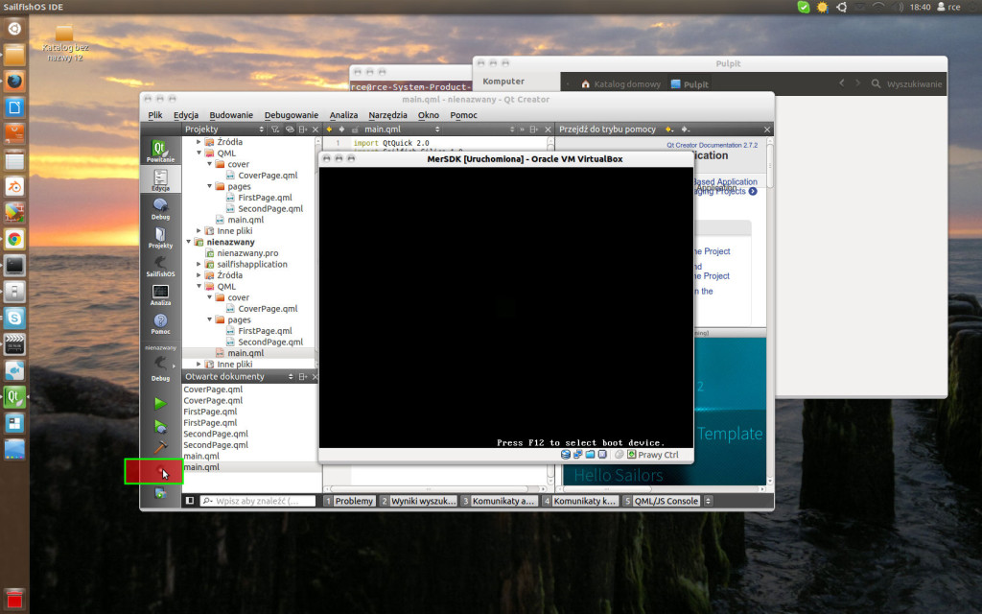Open the Otwarte dokumenty panel dropdown
Viewport: 982px width, 614px height.
(292, 377)
